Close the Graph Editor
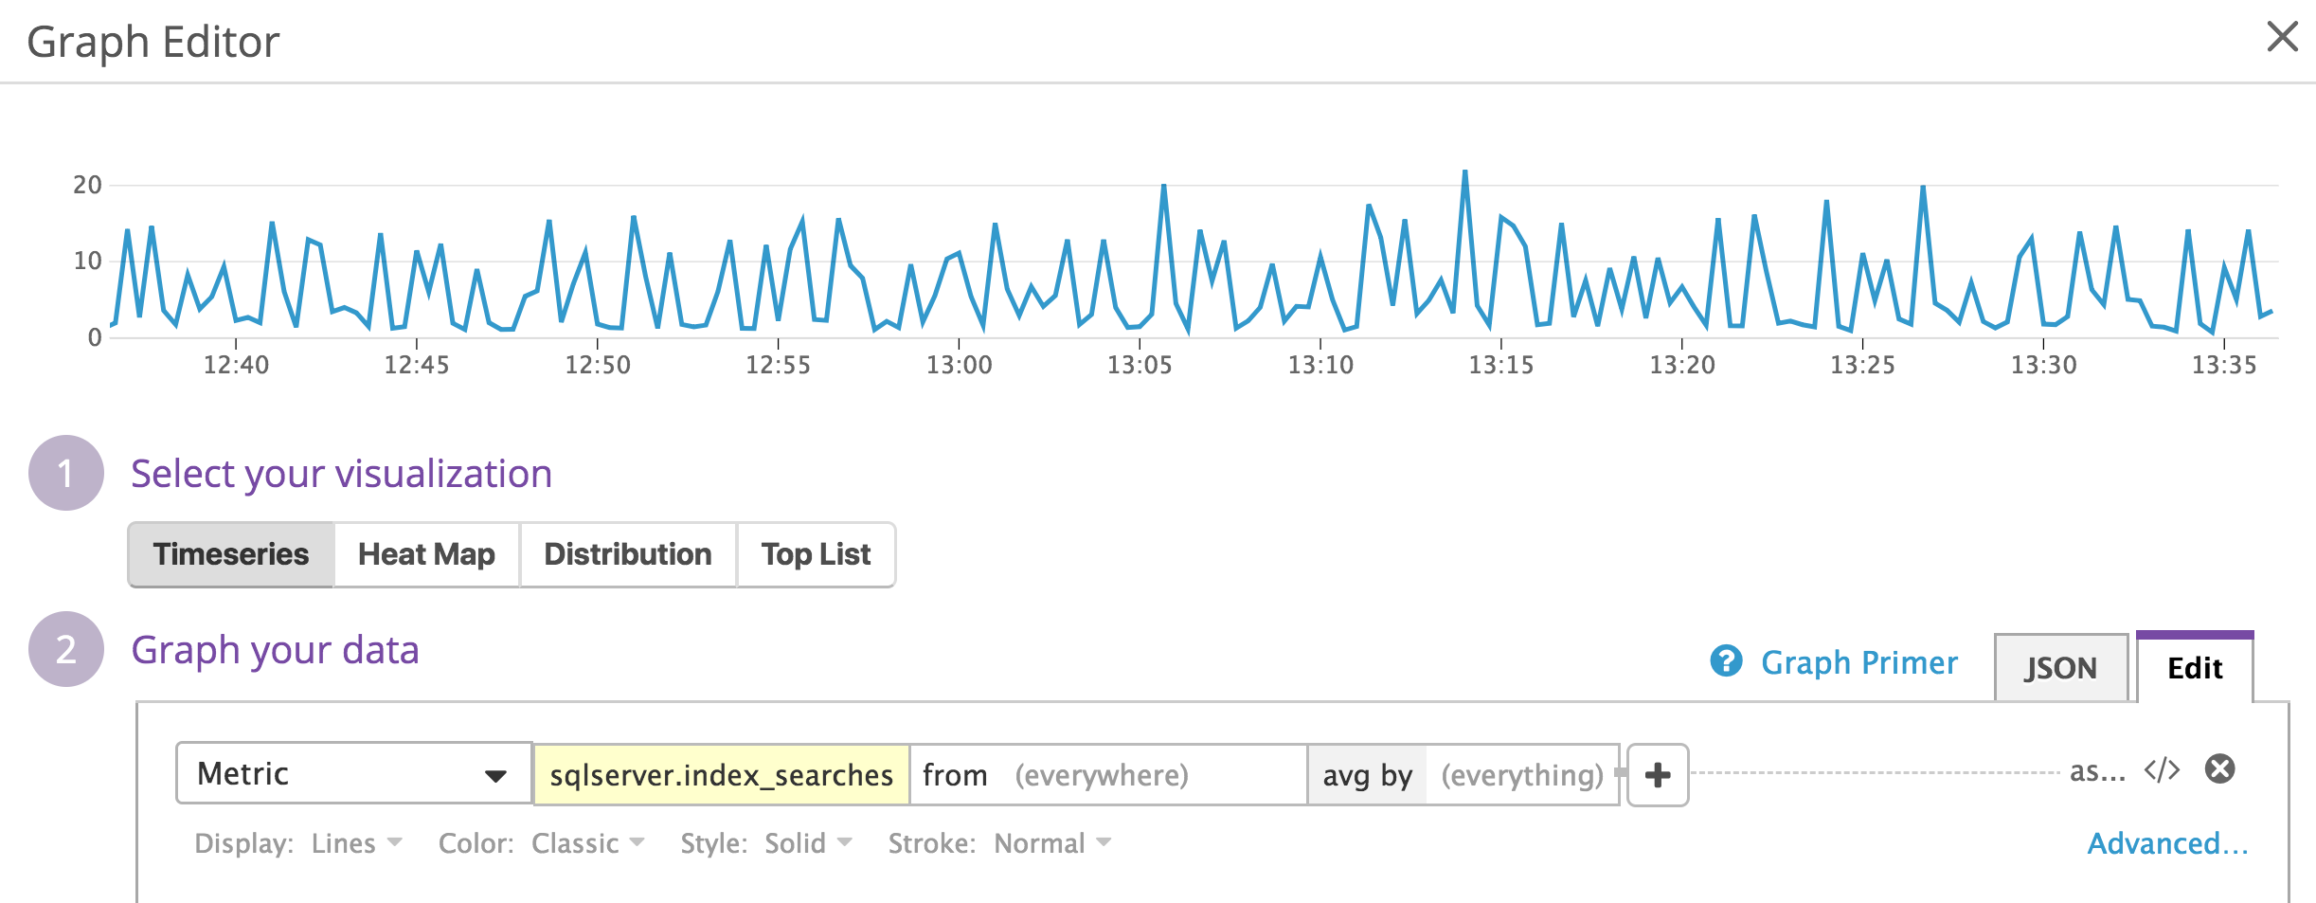The height and width of the screenshot is (903, 2316). click(2283, 38)
